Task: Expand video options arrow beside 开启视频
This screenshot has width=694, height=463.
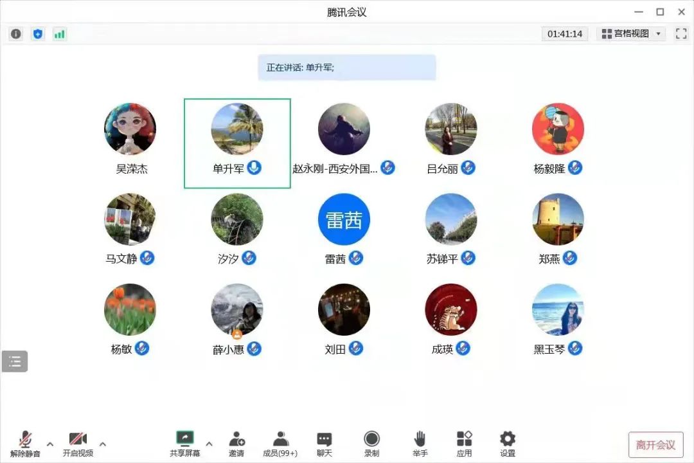Action: [x=103, y=444]
